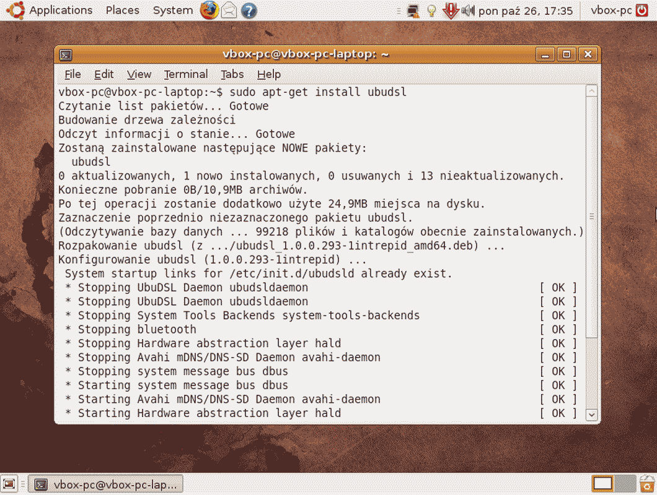Viewport: 657px width, 495px height.
Task: Open the Trash icon in bottom panel
Action: (647, 484)
